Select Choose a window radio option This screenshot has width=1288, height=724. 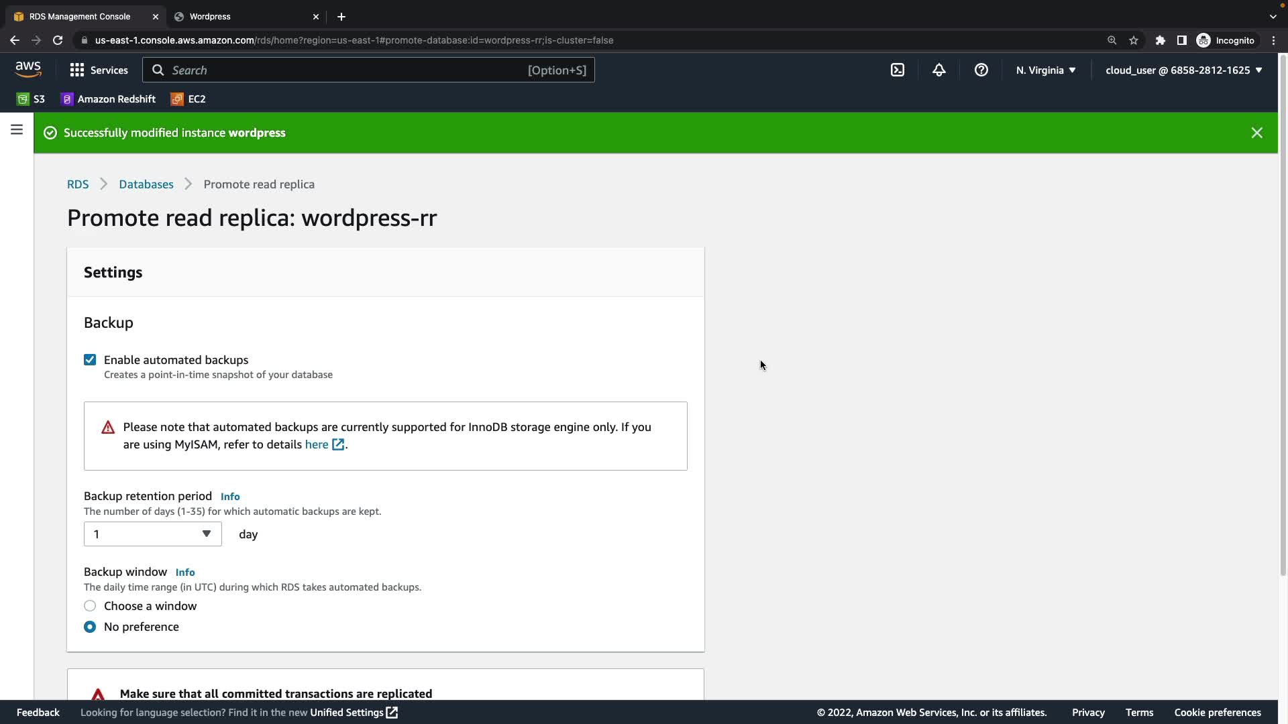(x=90, y=606)
